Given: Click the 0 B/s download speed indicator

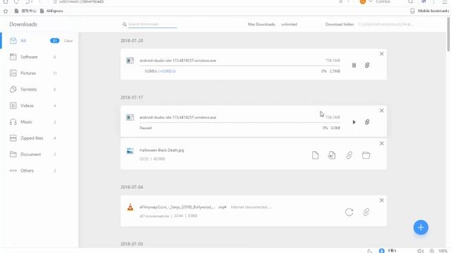Looking at the screenshot, I should click(x=392, y=251).
